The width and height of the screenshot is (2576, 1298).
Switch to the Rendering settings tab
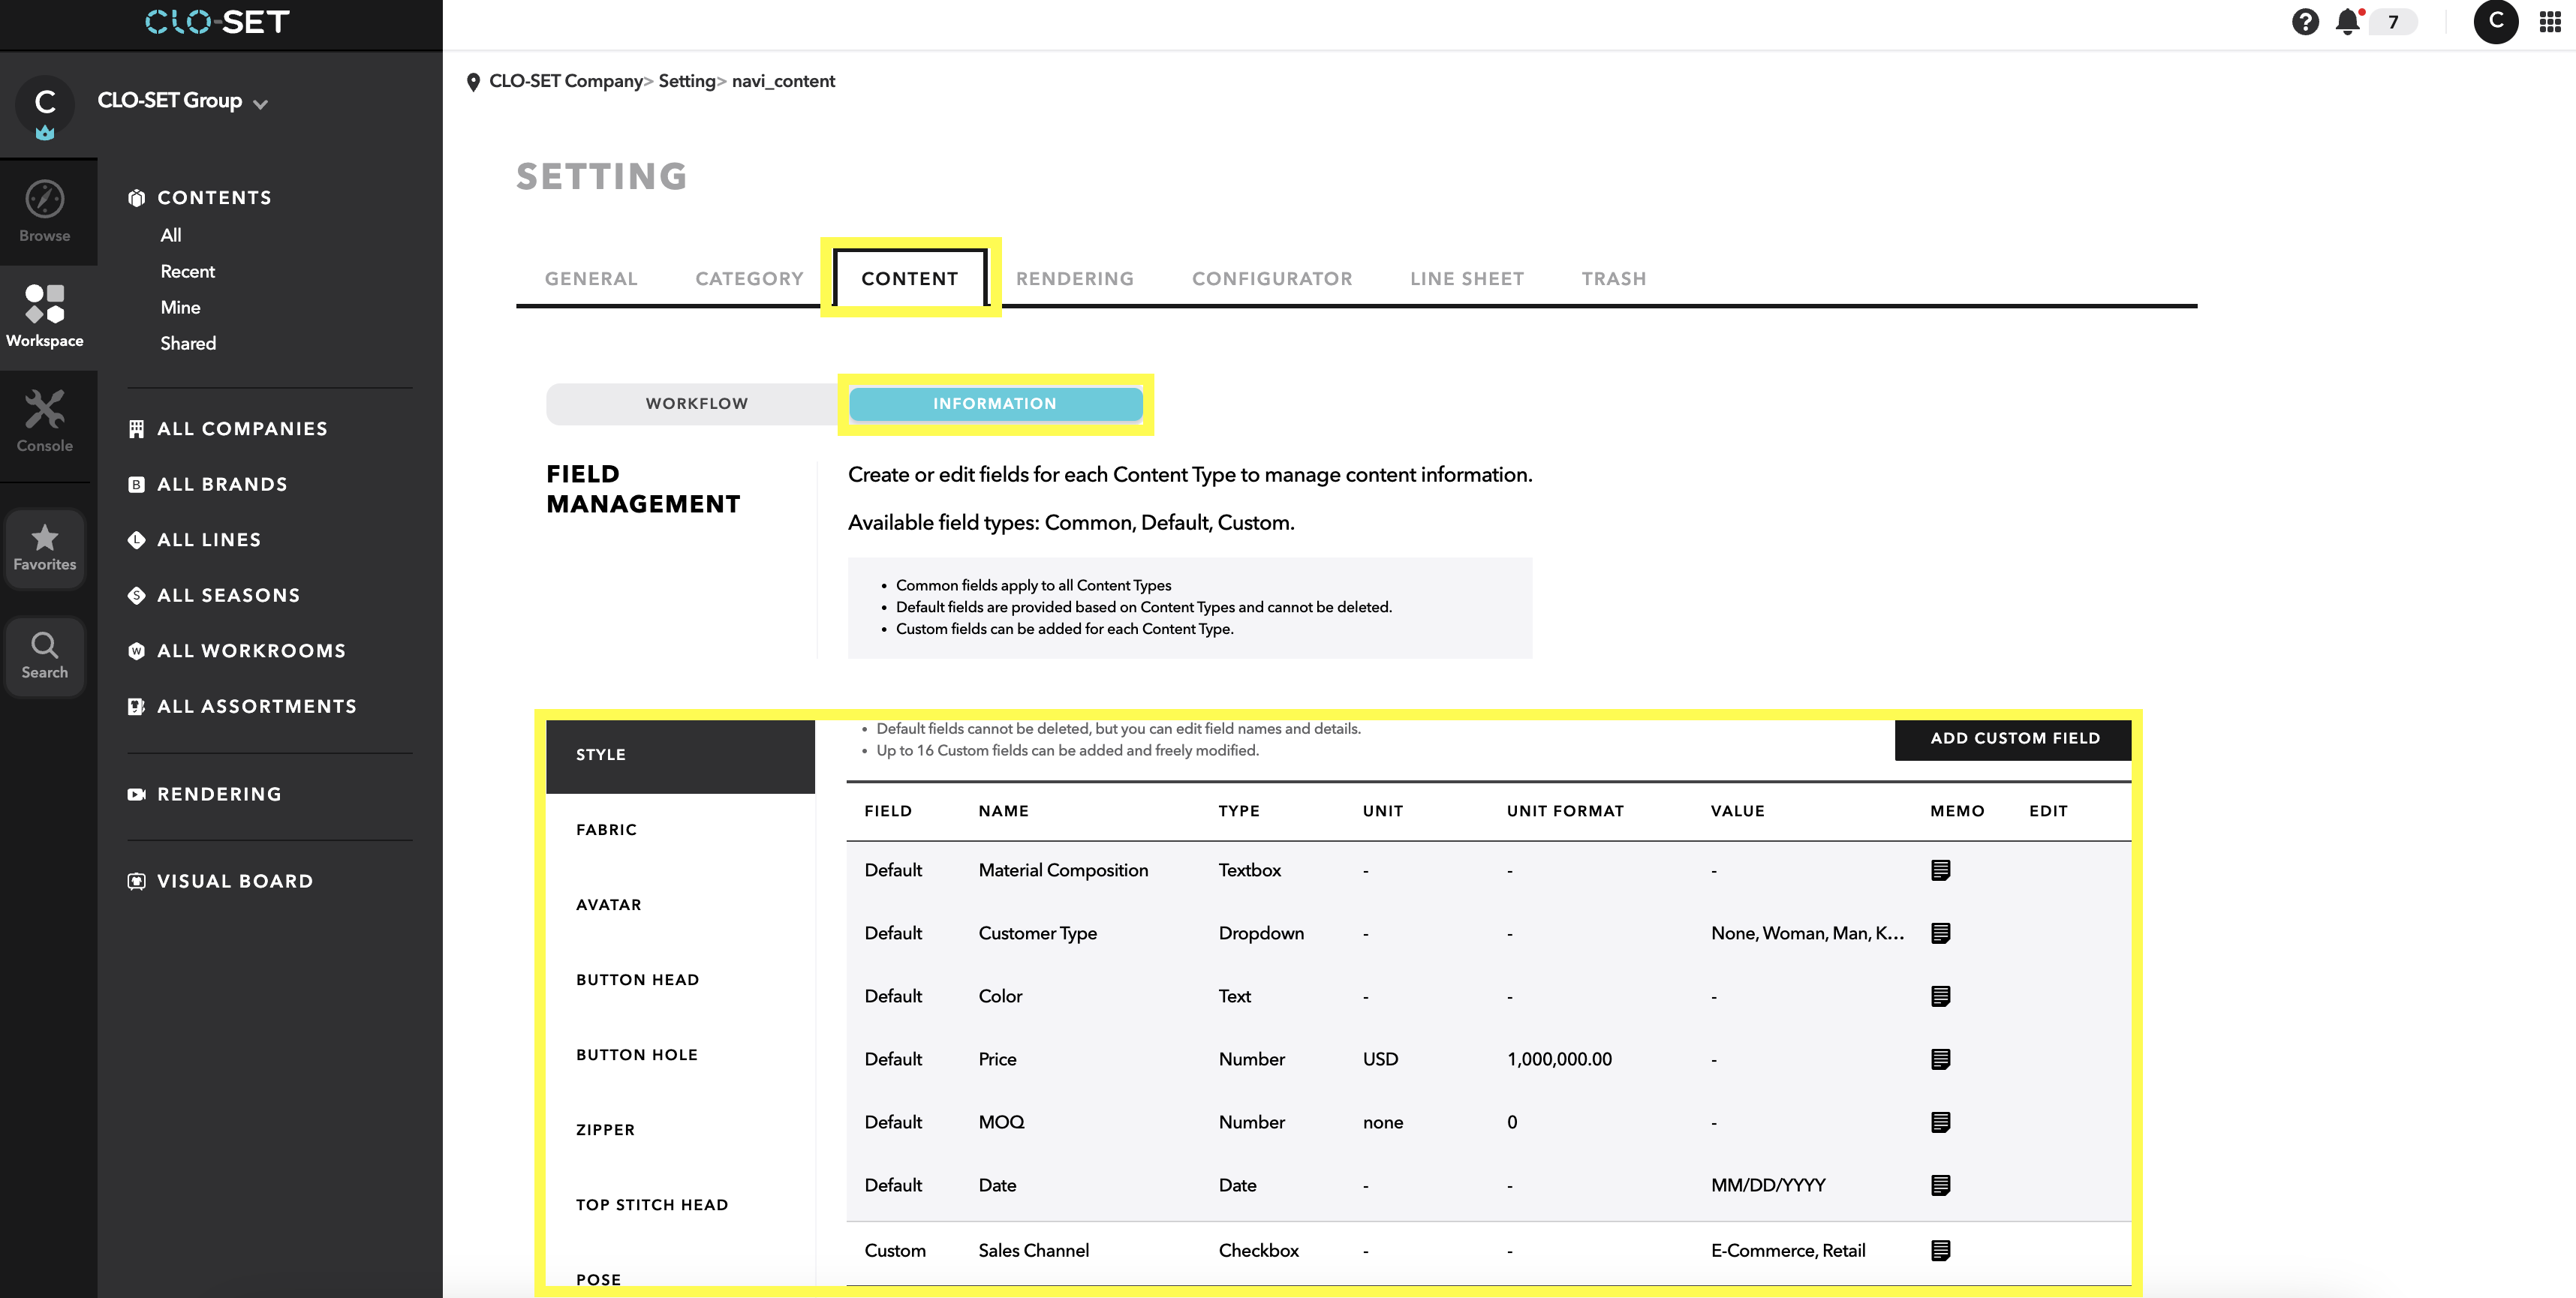tap(1075, 279)
